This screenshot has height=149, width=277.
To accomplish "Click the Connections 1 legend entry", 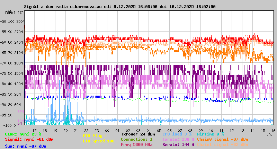I will click(x=136, y=139).
